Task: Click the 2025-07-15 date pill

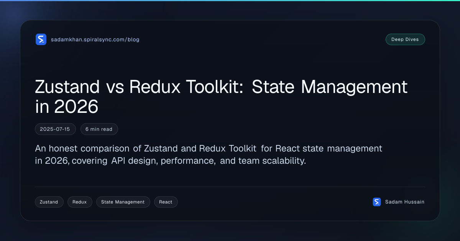Action: coord(55,129)
